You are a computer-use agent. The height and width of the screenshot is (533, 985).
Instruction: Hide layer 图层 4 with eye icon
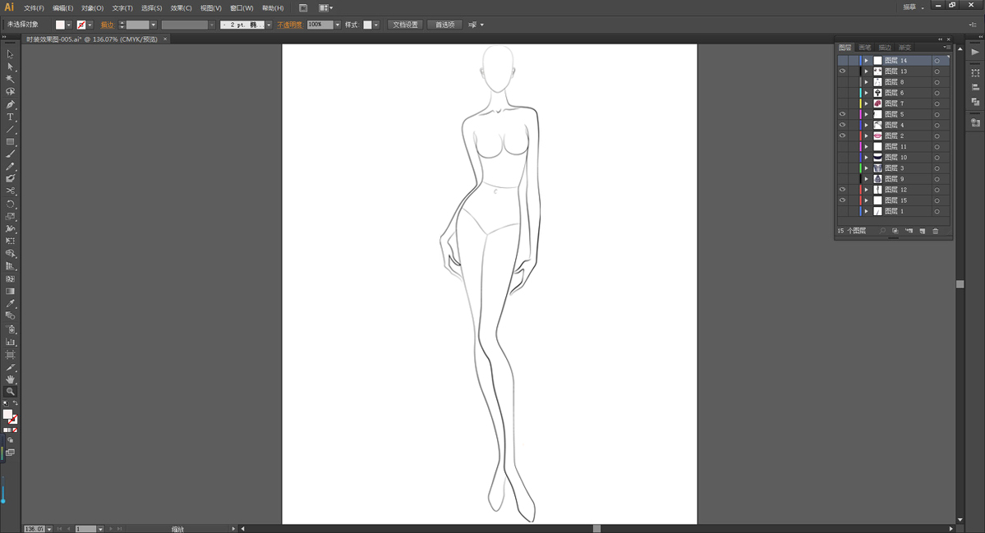point(842,125)
